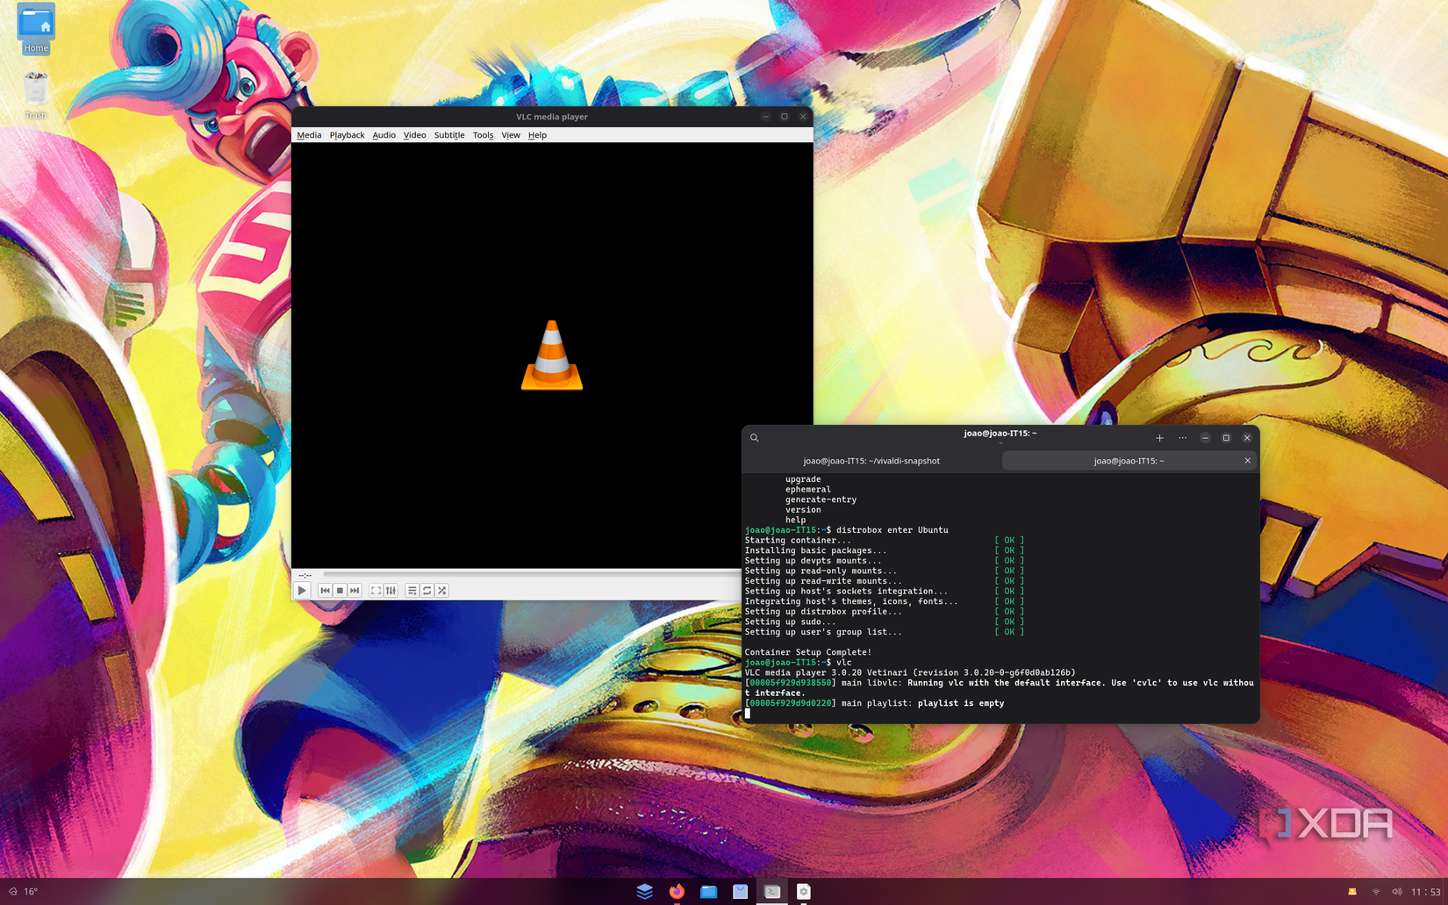Viewport: 1448px width, 905px height.
Task: Toggle VLC fullscreen video mode
Action: coord(376,591)
